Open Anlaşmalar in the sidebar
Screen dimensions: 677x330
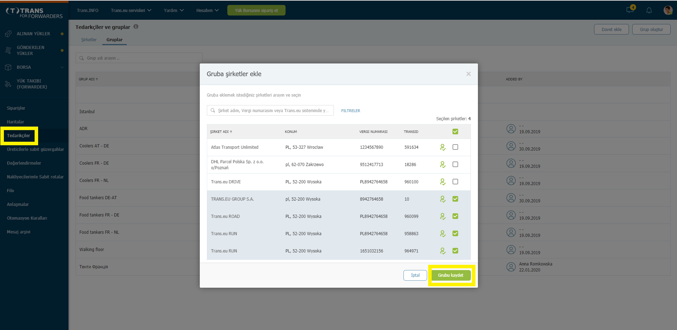pos(18,204)
